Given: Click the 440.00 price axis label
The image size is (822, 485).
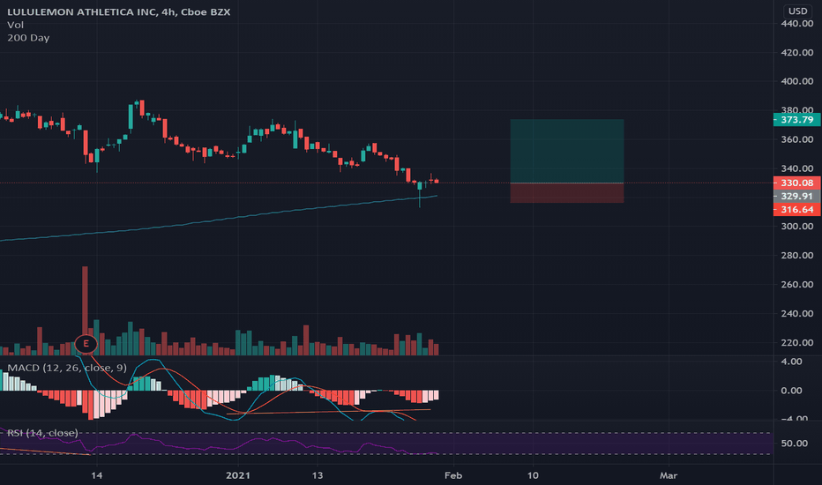Looking at the screenshot, I should click(x=796, y=23).
